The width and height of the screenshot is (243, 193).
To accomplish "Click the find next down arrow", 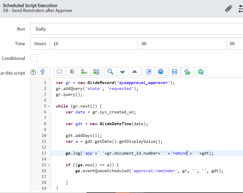I will tap(123, 72).
